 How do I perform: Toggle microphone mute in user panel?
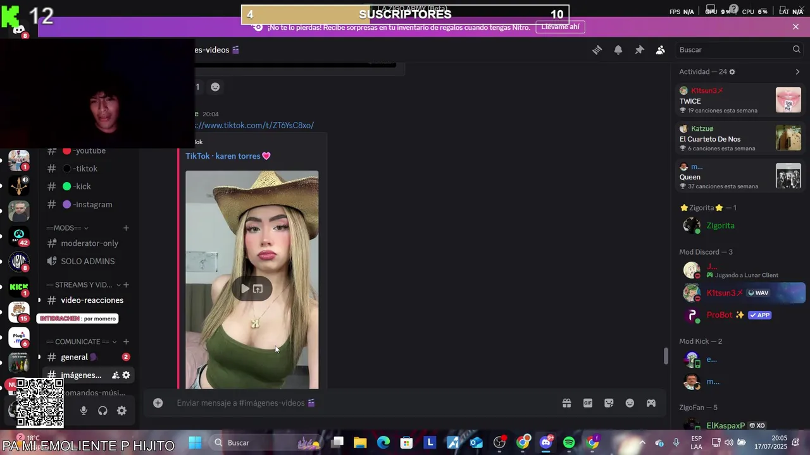coord(84,411)
